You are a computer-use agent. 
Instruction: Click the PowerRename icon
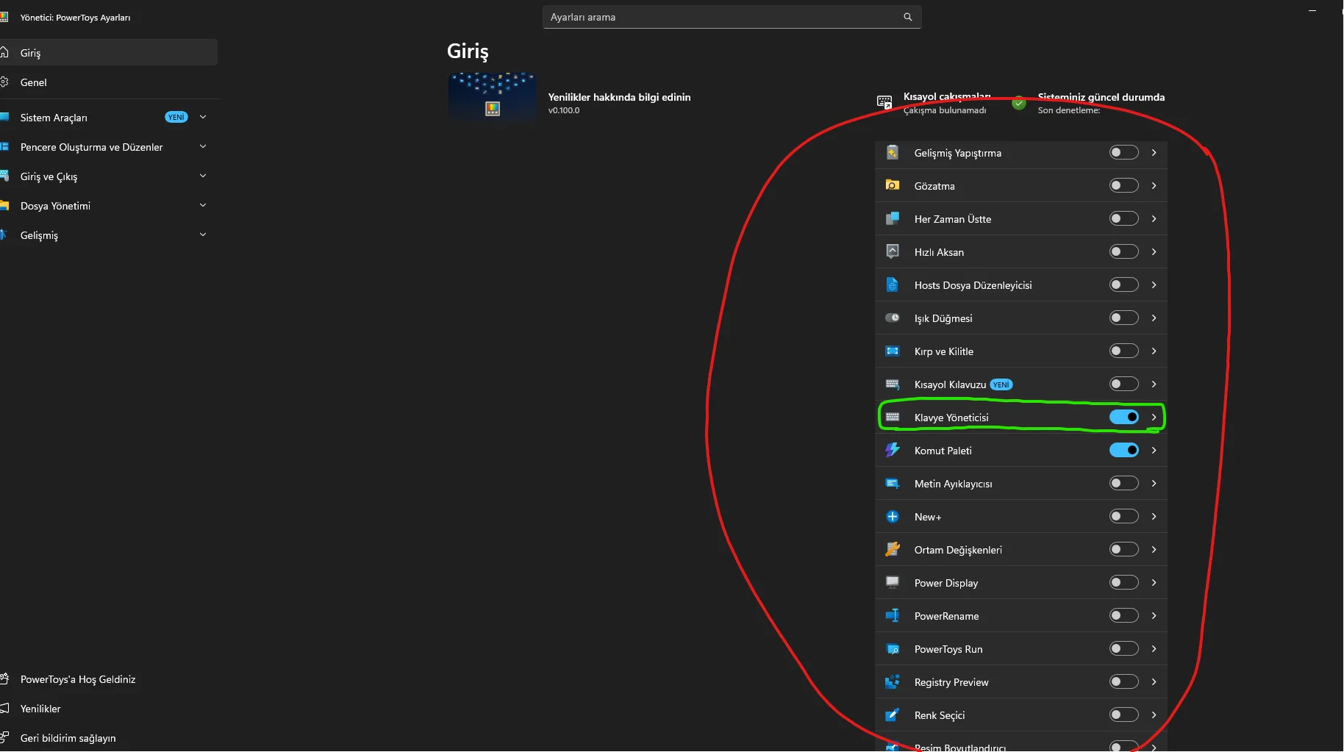coord(893,615)
